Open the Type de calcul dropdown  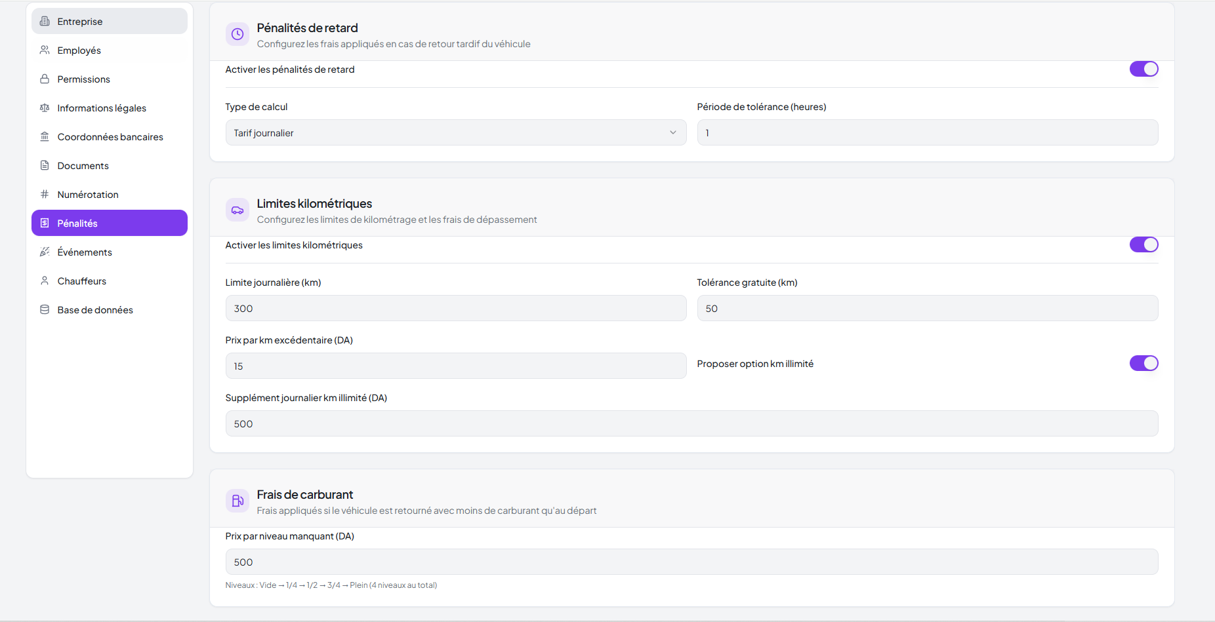pyautogui.click(x=455, y=133)
